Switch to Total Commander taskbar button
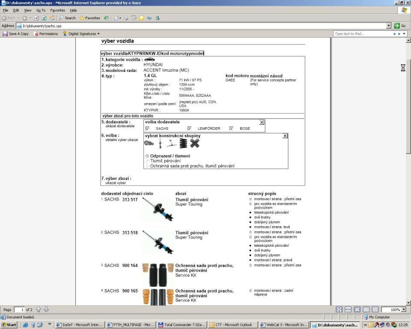 tap(182, 325)
